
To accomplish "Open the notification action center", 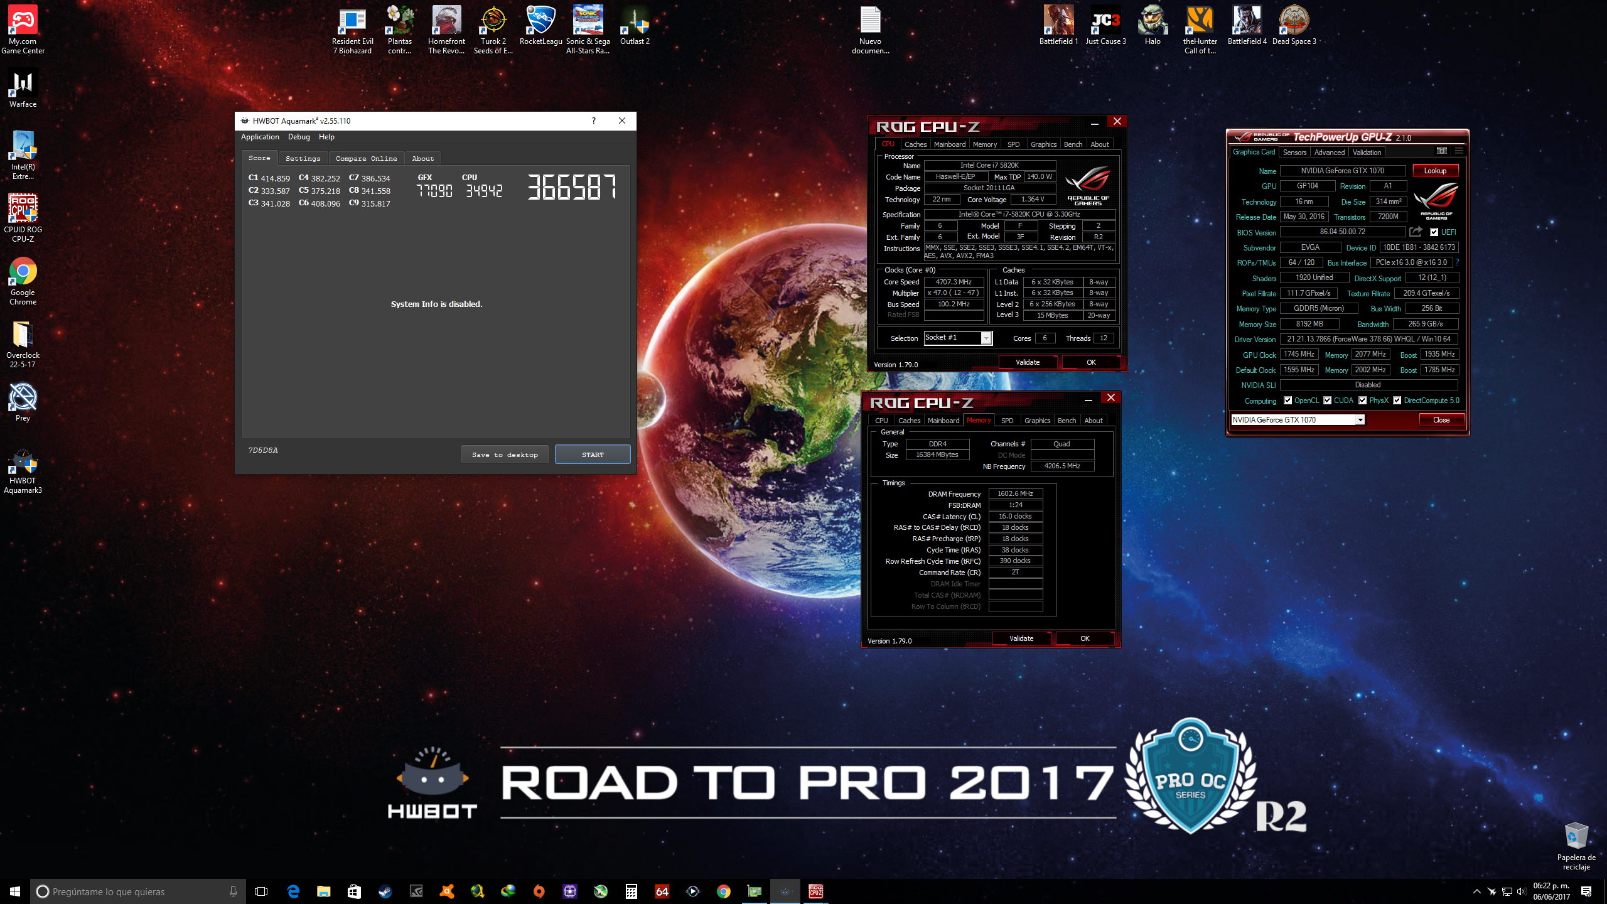I will (x=1586, y=891).
